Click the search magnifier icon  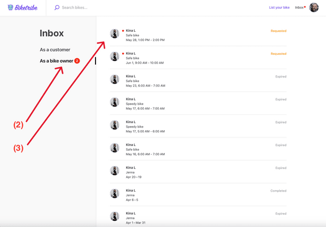pyautogui.click(x=57, y=8)
